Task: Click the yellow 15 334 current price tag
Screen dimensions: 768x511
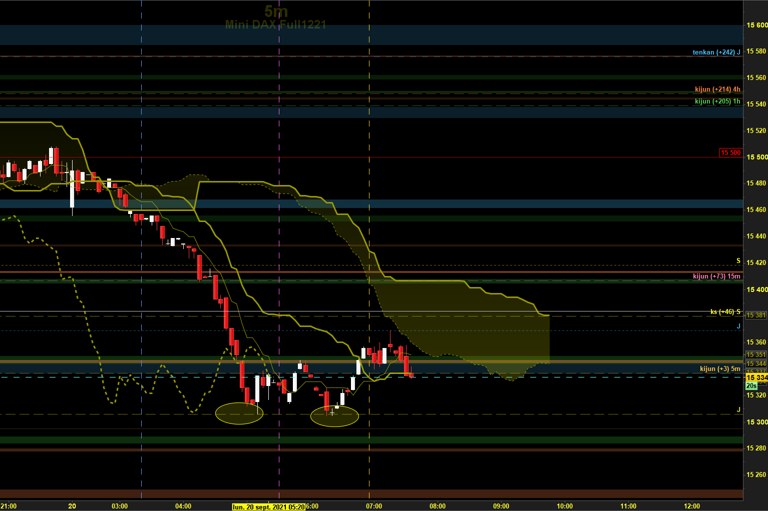Action: coord(756,377)
